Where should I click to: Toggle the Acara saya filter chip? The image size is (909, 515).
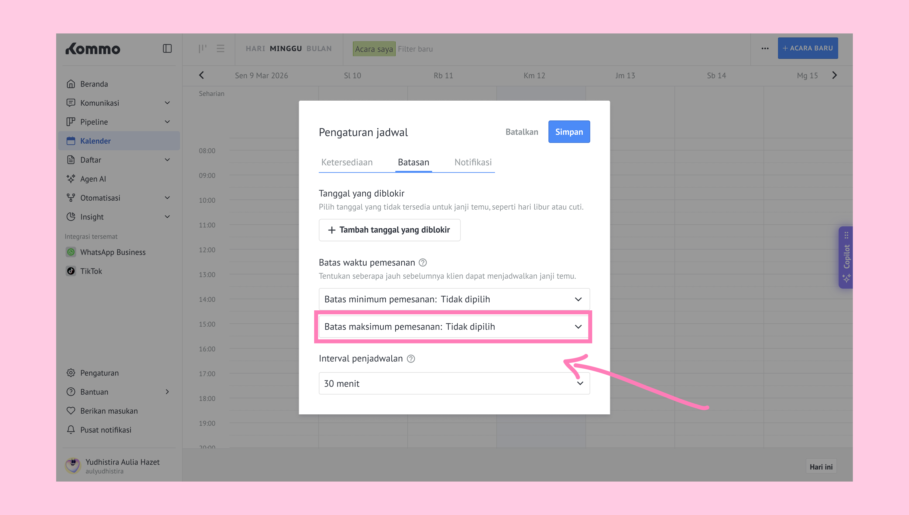pyautogui.click(x=374, y=49)
